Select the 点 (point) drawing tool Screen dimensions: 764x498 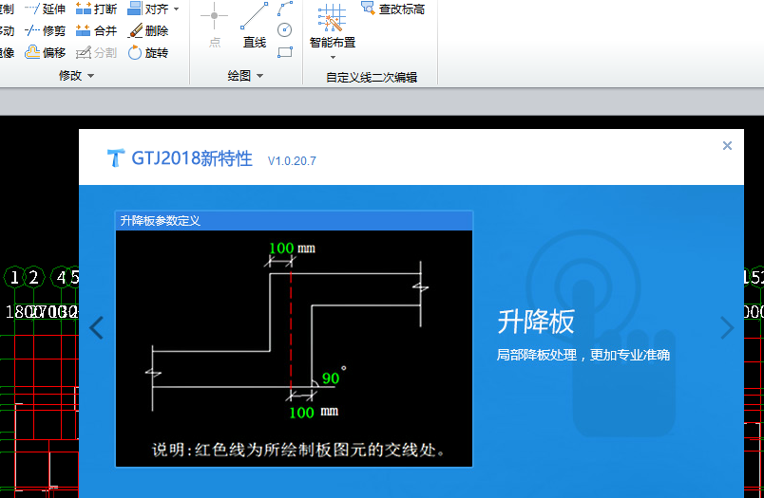214,26
